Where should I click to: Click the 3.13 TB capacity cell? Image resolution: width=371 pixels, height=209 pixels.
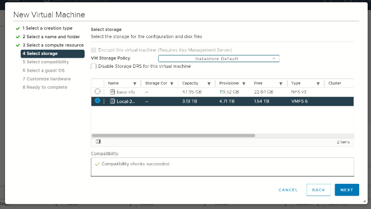point(189,101)
